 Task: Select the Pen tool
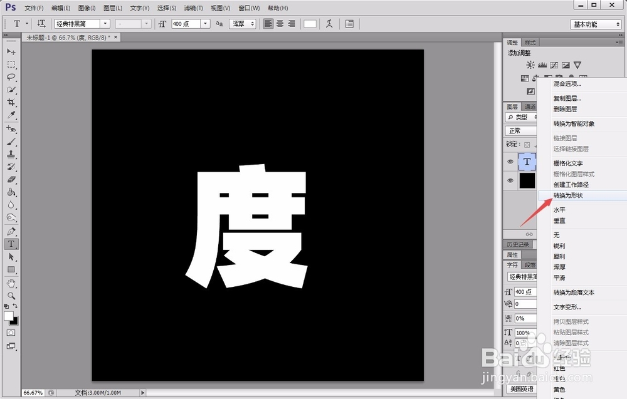[11, 231]
